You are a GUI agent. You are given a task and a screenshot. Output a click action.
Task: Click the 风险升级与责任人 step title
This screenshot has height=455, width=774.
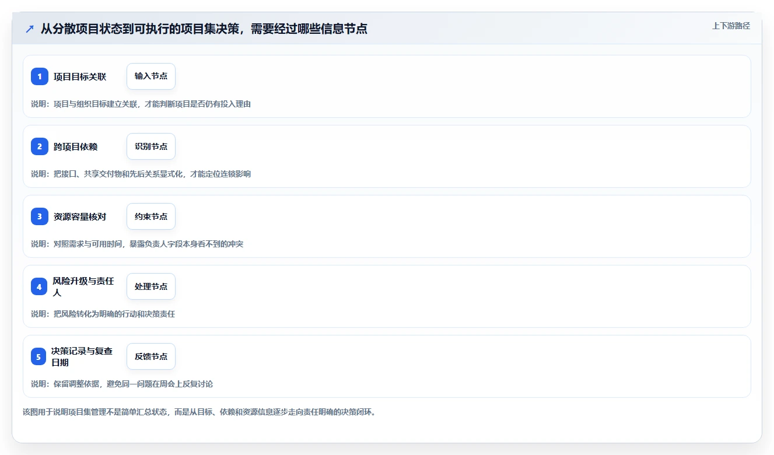84,286
